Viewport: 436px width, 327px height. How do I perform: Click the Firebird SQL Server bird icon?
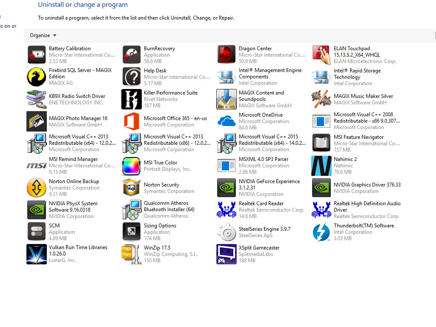click(x=37, y=77)
